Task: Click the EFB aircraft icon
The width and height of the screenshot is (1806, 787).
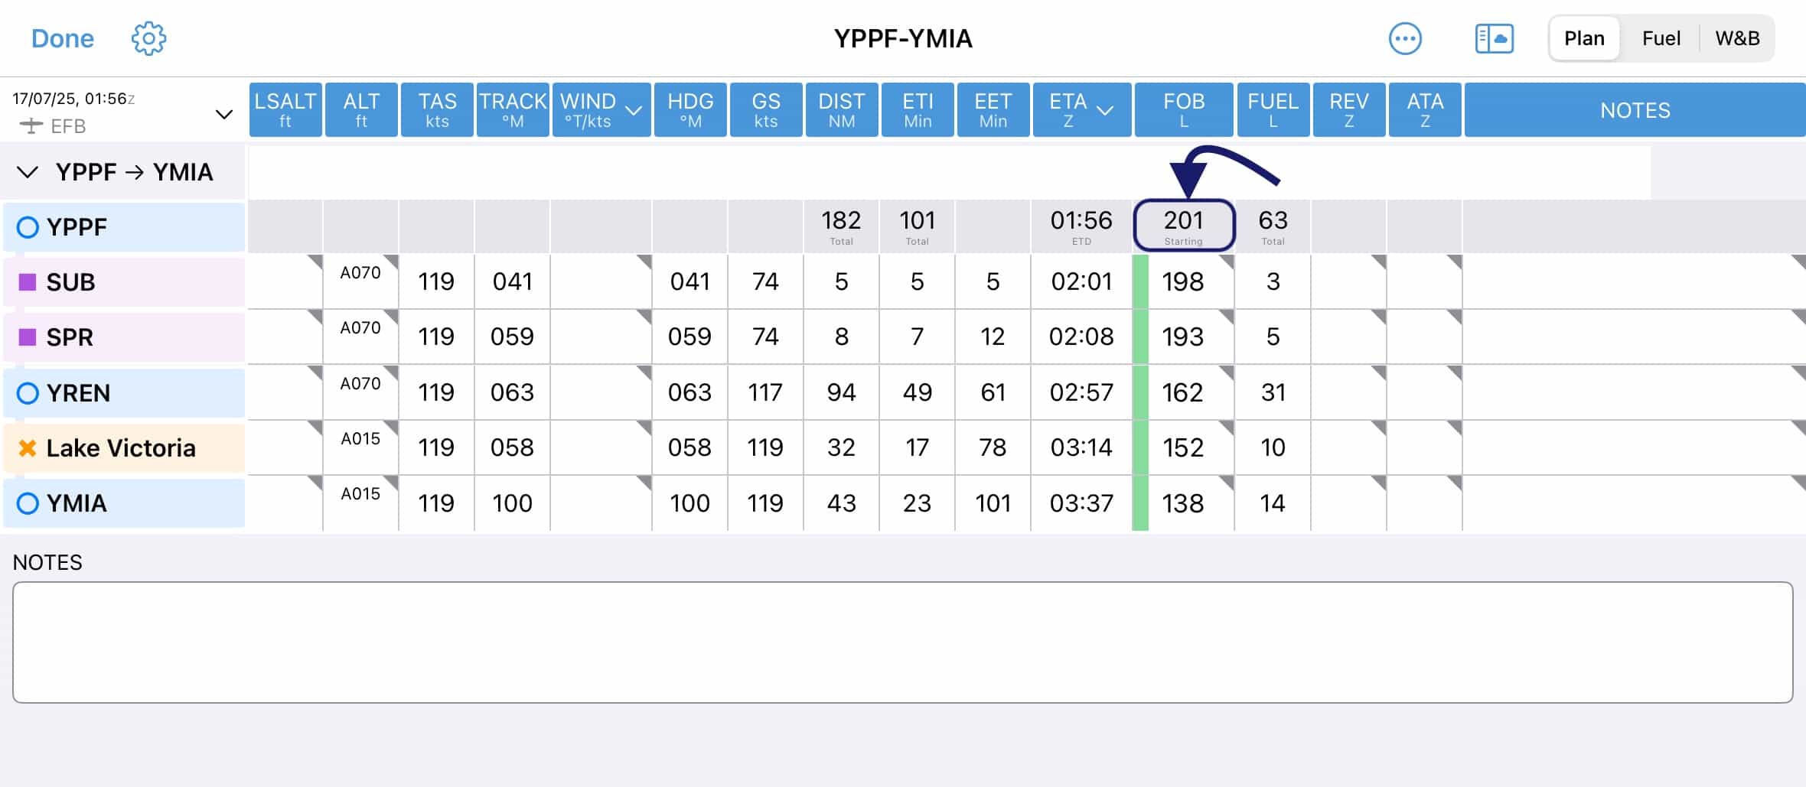Action: click(31, 126)
